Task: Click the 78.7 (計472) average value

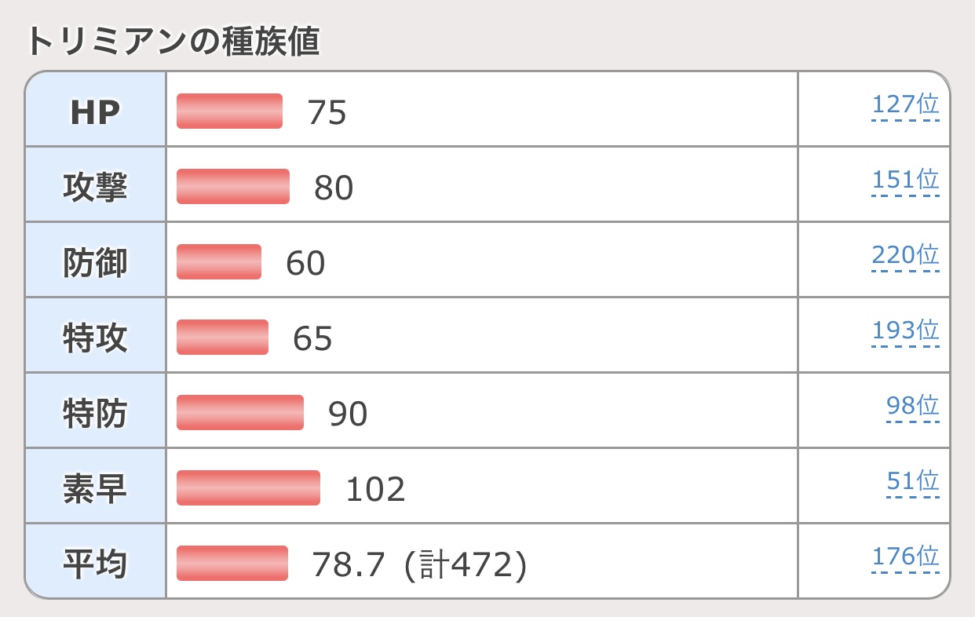Action: (418, 564)
